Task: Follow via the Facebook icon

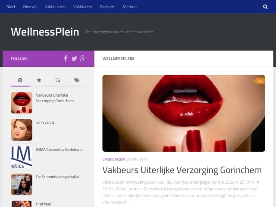Action: 66,59
